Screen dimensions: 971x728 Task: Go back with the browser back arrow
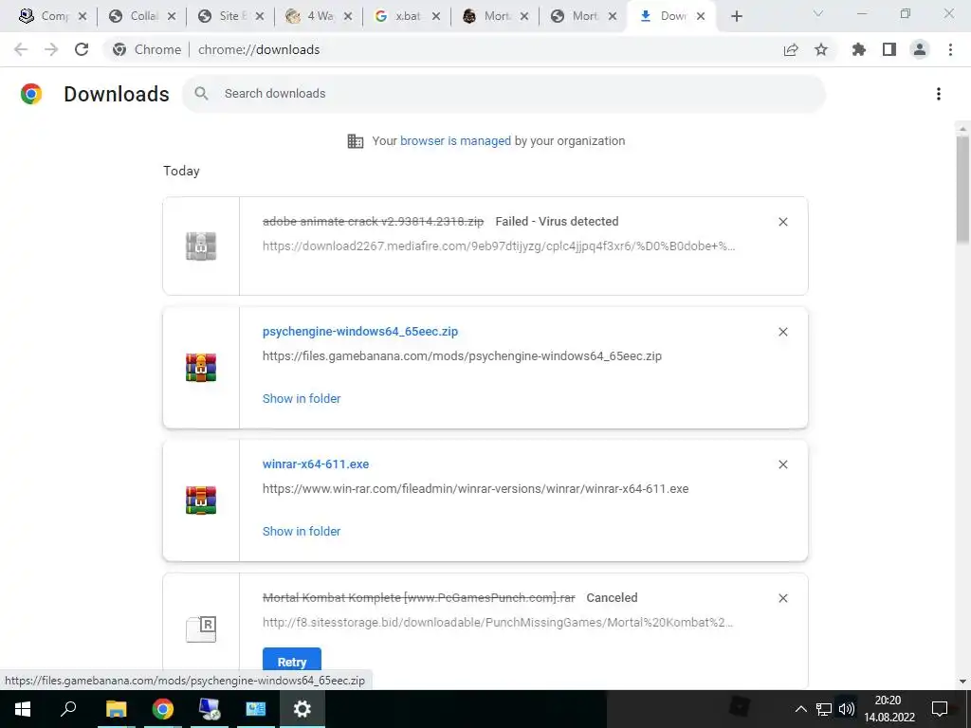coord(21,49)
